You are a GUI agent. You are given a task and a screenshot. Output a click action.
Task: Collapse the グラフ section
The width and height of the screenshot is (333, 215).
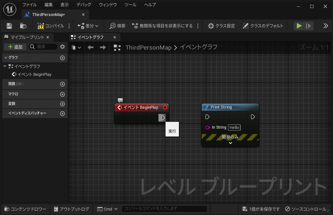pos(6,58)
